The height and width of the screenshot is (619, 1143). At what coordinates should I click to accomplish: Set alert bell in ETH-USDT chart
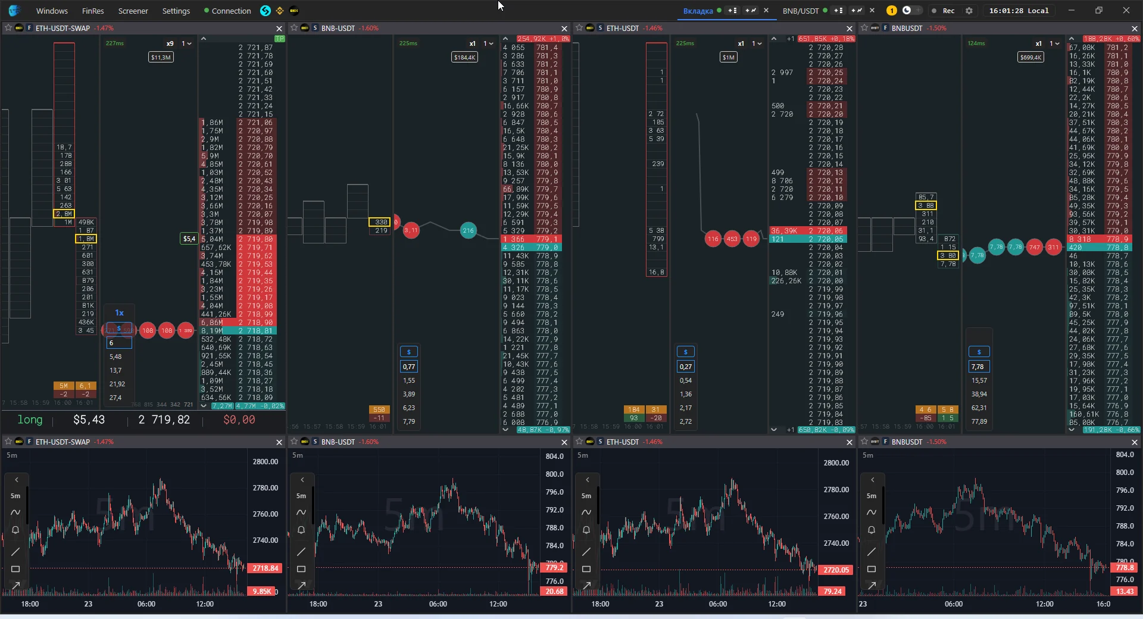pyautogui.click(x=586, y=530)
